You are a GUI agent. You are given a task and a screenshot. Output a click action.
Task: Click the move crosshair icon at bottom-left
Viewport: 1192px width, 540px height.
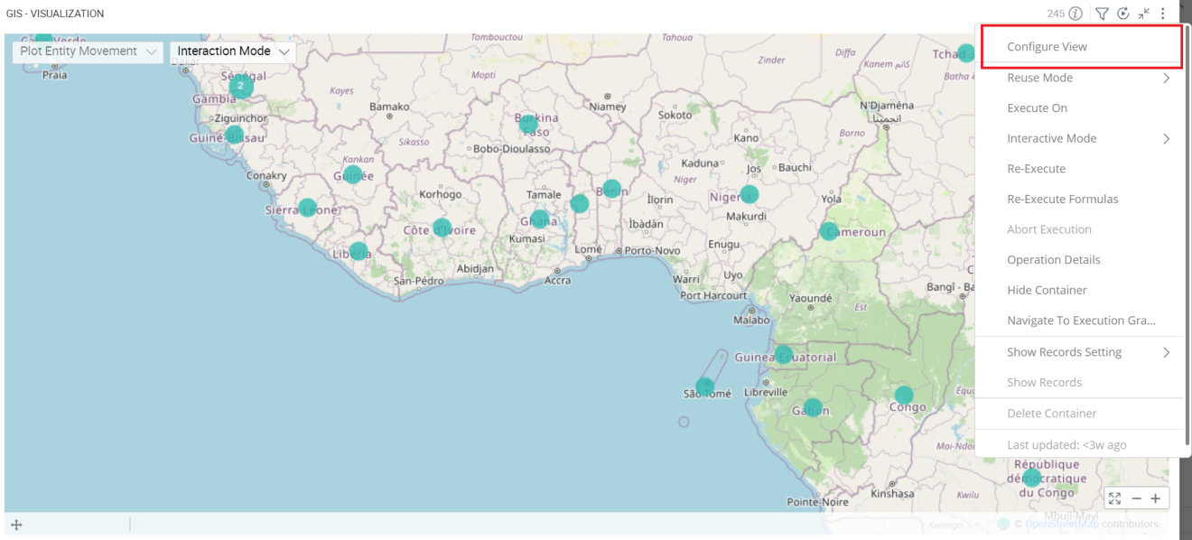16,525
